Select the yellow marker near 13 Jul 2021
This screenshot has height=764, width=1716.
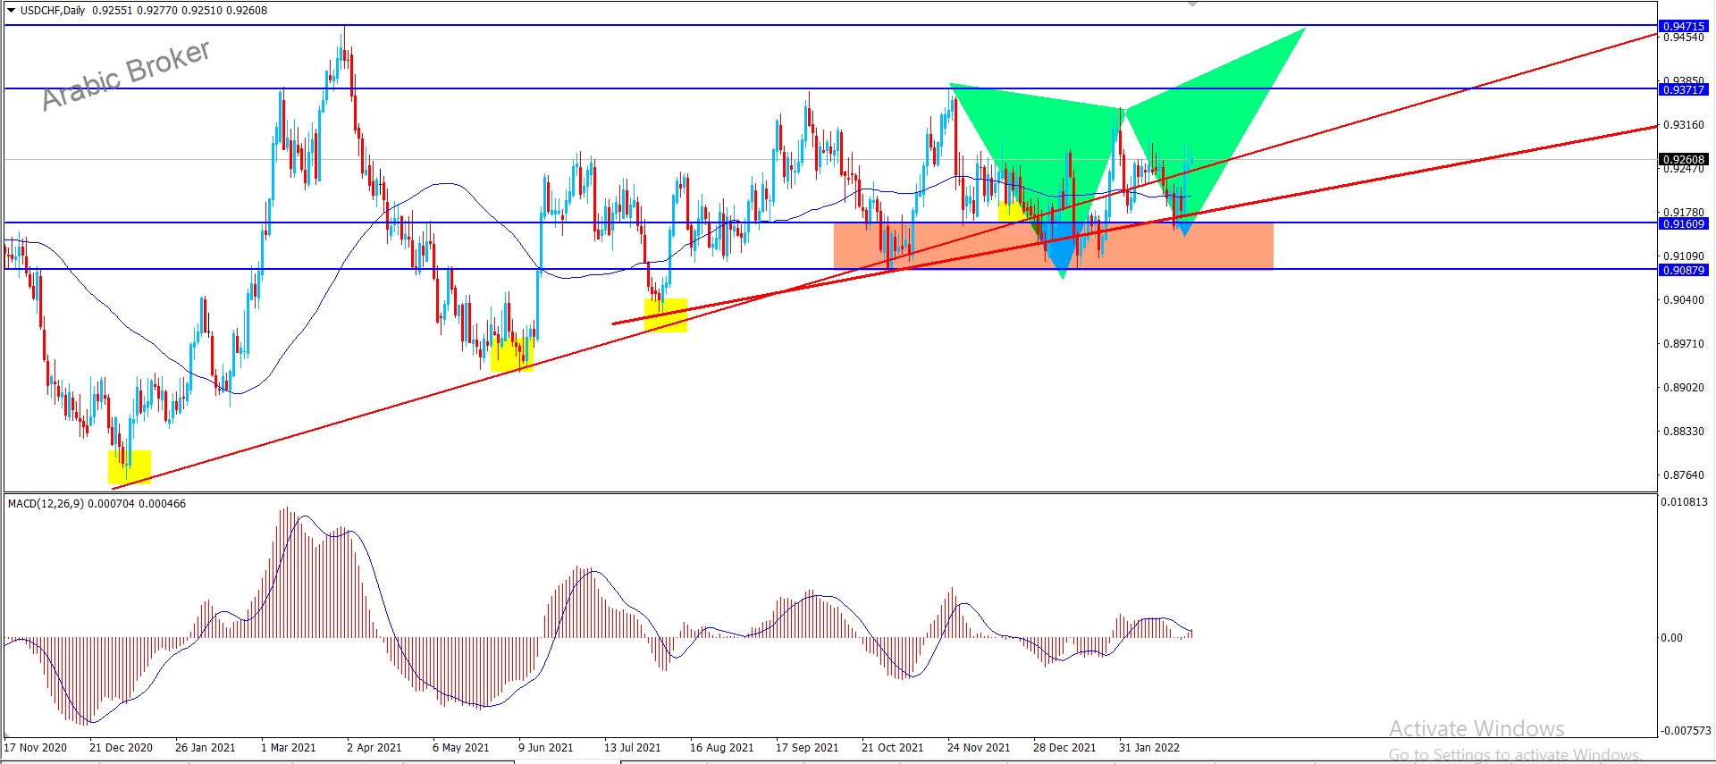tap(666, 315)
